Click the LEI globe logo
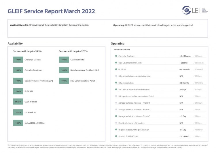216x153 pixels. [187, 10]
